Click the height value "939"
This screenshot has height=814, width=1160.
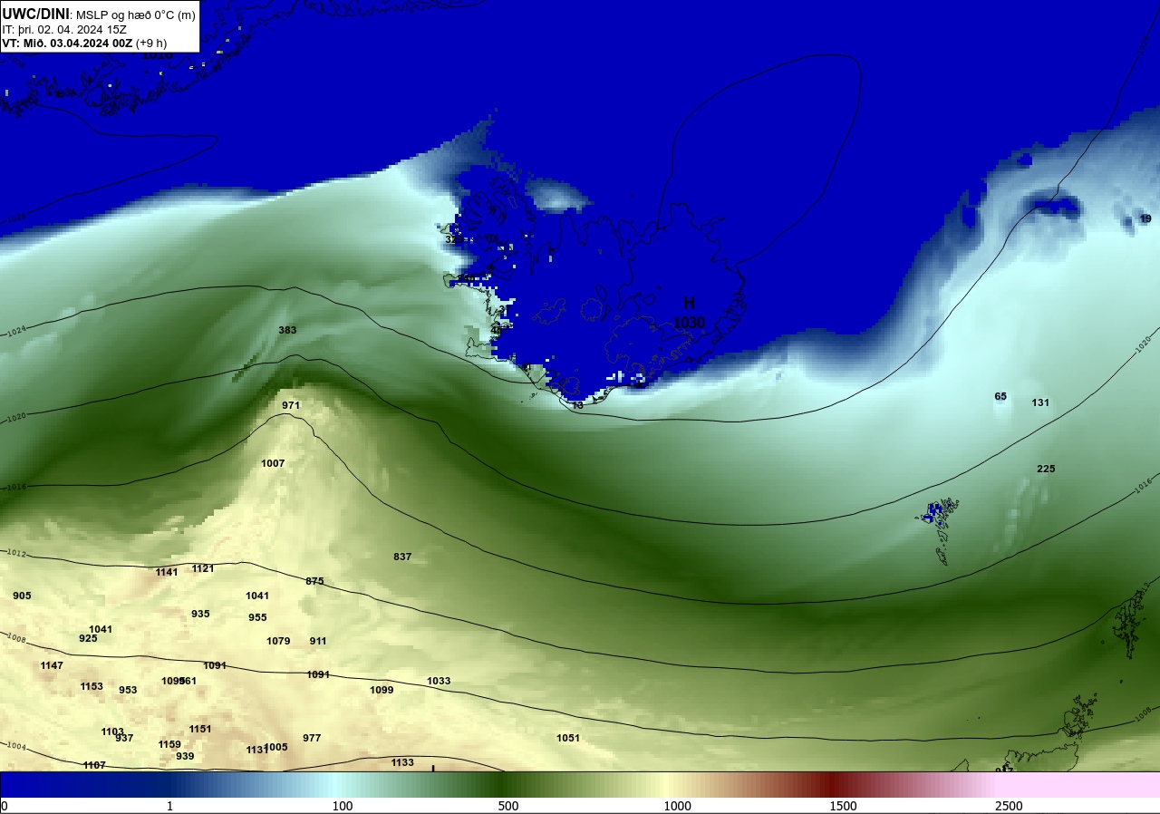pos(185,756)
